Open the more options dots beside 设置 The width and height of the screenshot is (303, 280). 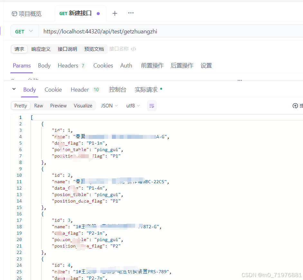pyautogui.click(x=239, y=80)
